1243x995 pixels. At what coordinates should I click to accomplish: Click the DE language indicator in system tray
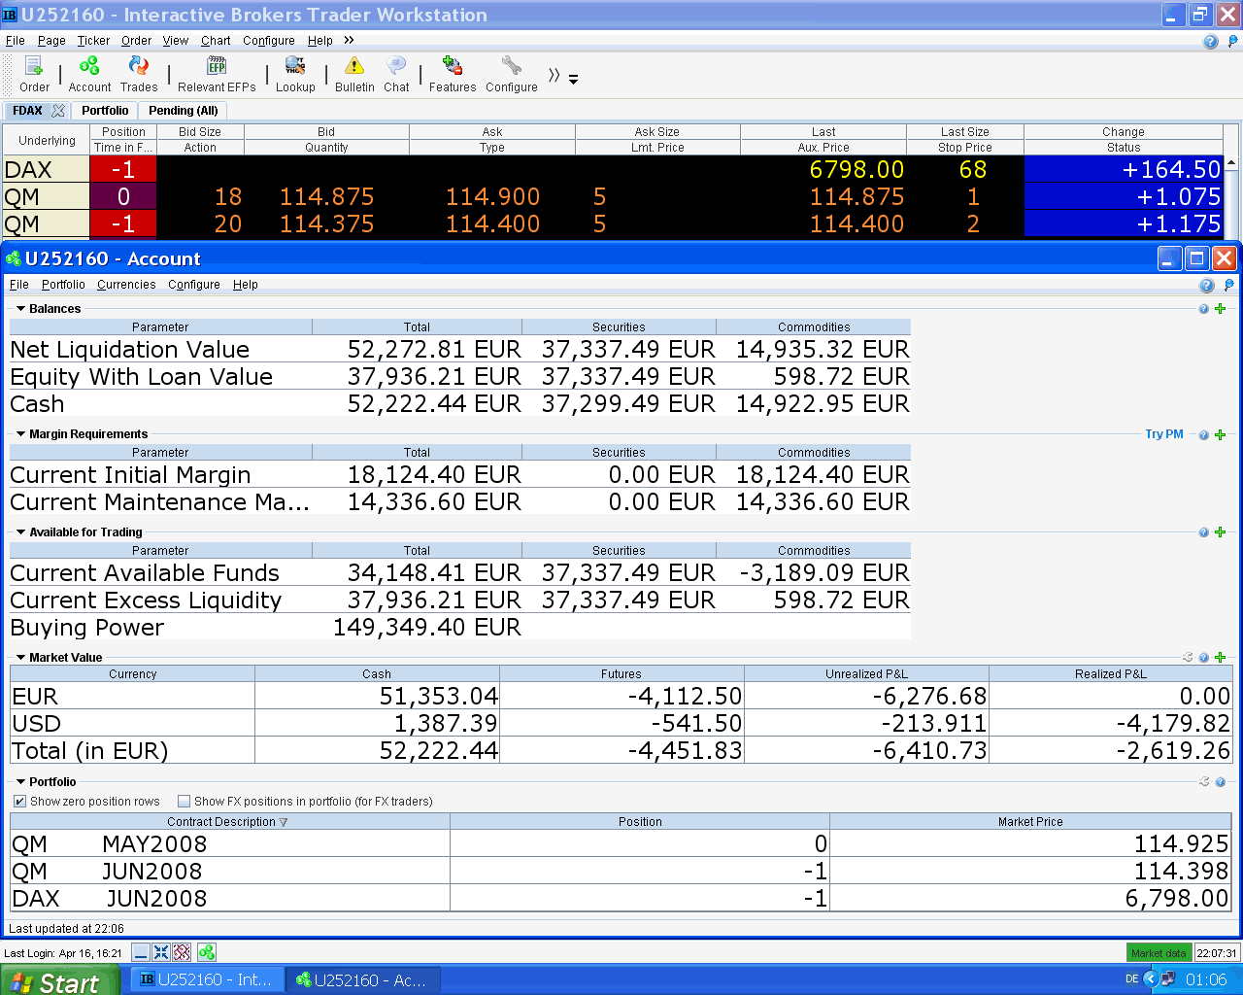point(1132,979)
